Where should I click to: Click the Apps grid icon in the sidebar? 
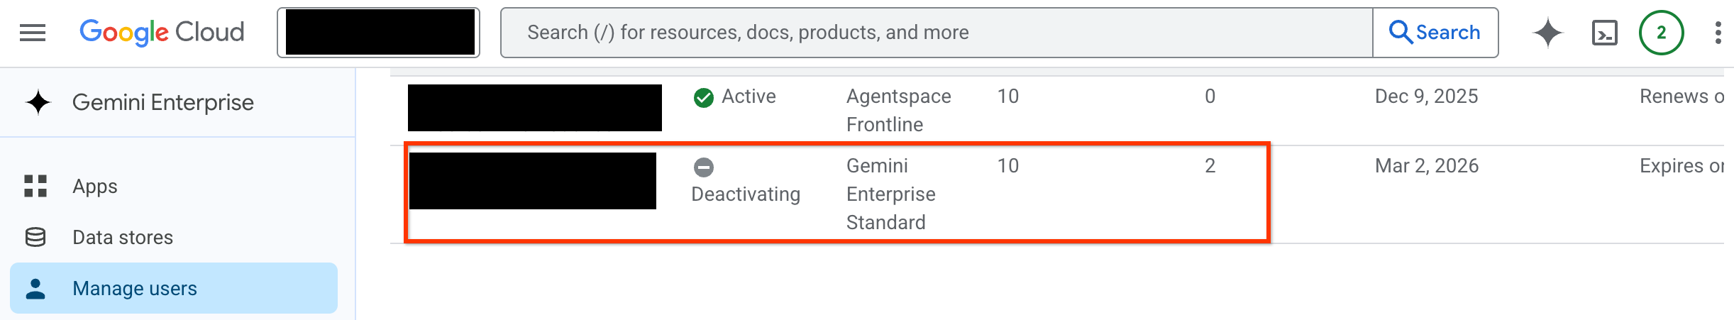click(x=35, y=186)
